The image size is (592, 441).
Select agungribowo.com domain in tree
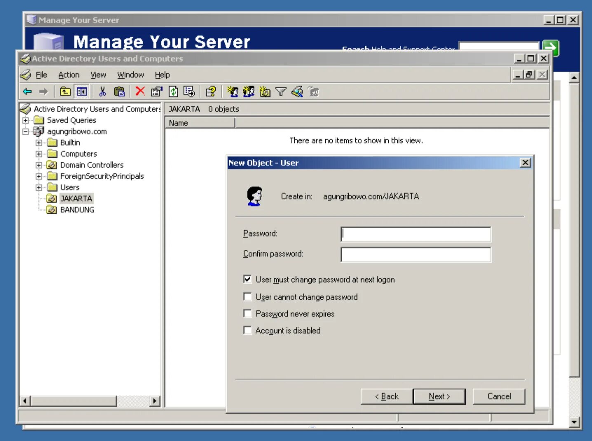[x=77, y=132]
